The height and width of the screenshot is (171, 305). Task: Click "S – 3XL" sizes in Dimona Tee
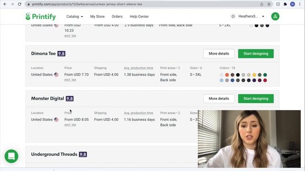tap(195, 75)
